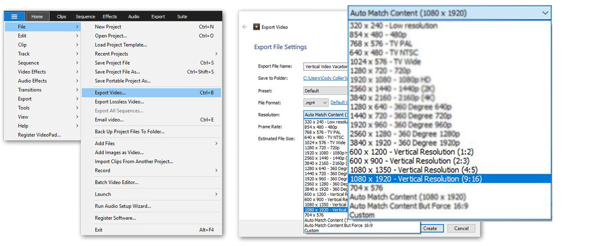Screen dimensions: 609x246
Task: Go back with Export Video arrow
Action: 244,27
